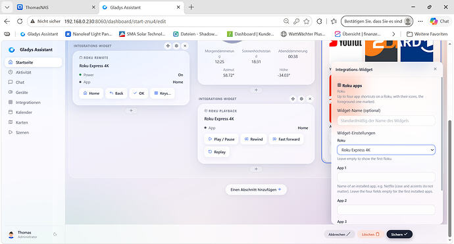This screenshot has height=244, width=454.
Task: Remove the Roku Remote widget
Action: 185,46
